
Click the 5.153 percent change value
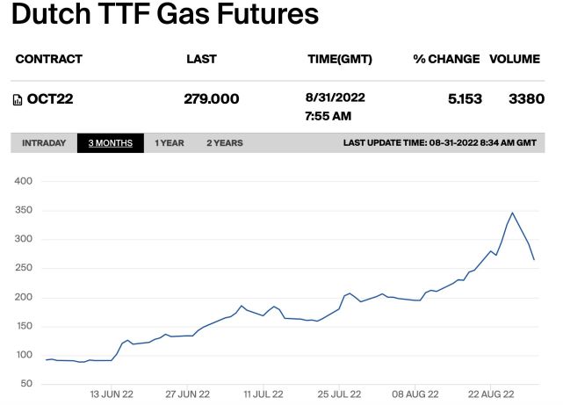point(465,99)
